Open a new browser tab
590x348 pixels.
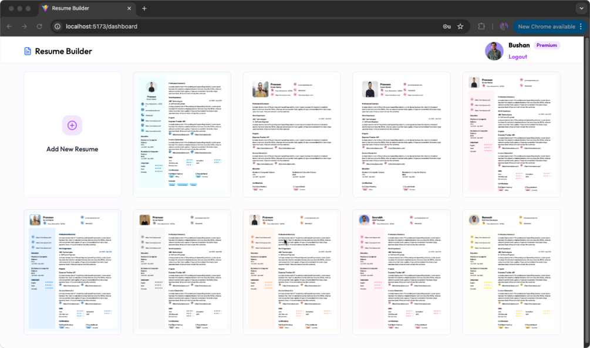(x=144, y=8)
